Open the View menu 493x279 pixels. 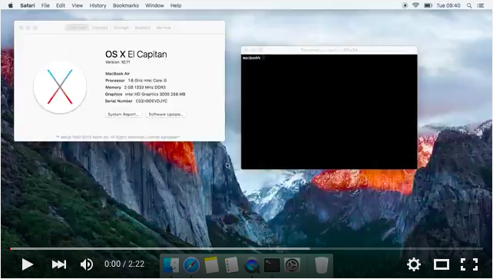[x=77, y=5]
